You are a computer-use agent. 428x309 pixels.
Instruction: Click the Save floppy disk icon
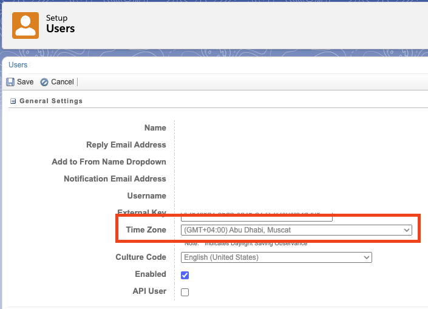(x=10, y=82)
